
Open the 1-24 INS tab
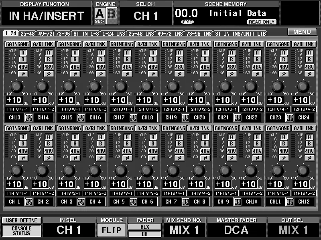coord(114,34)
